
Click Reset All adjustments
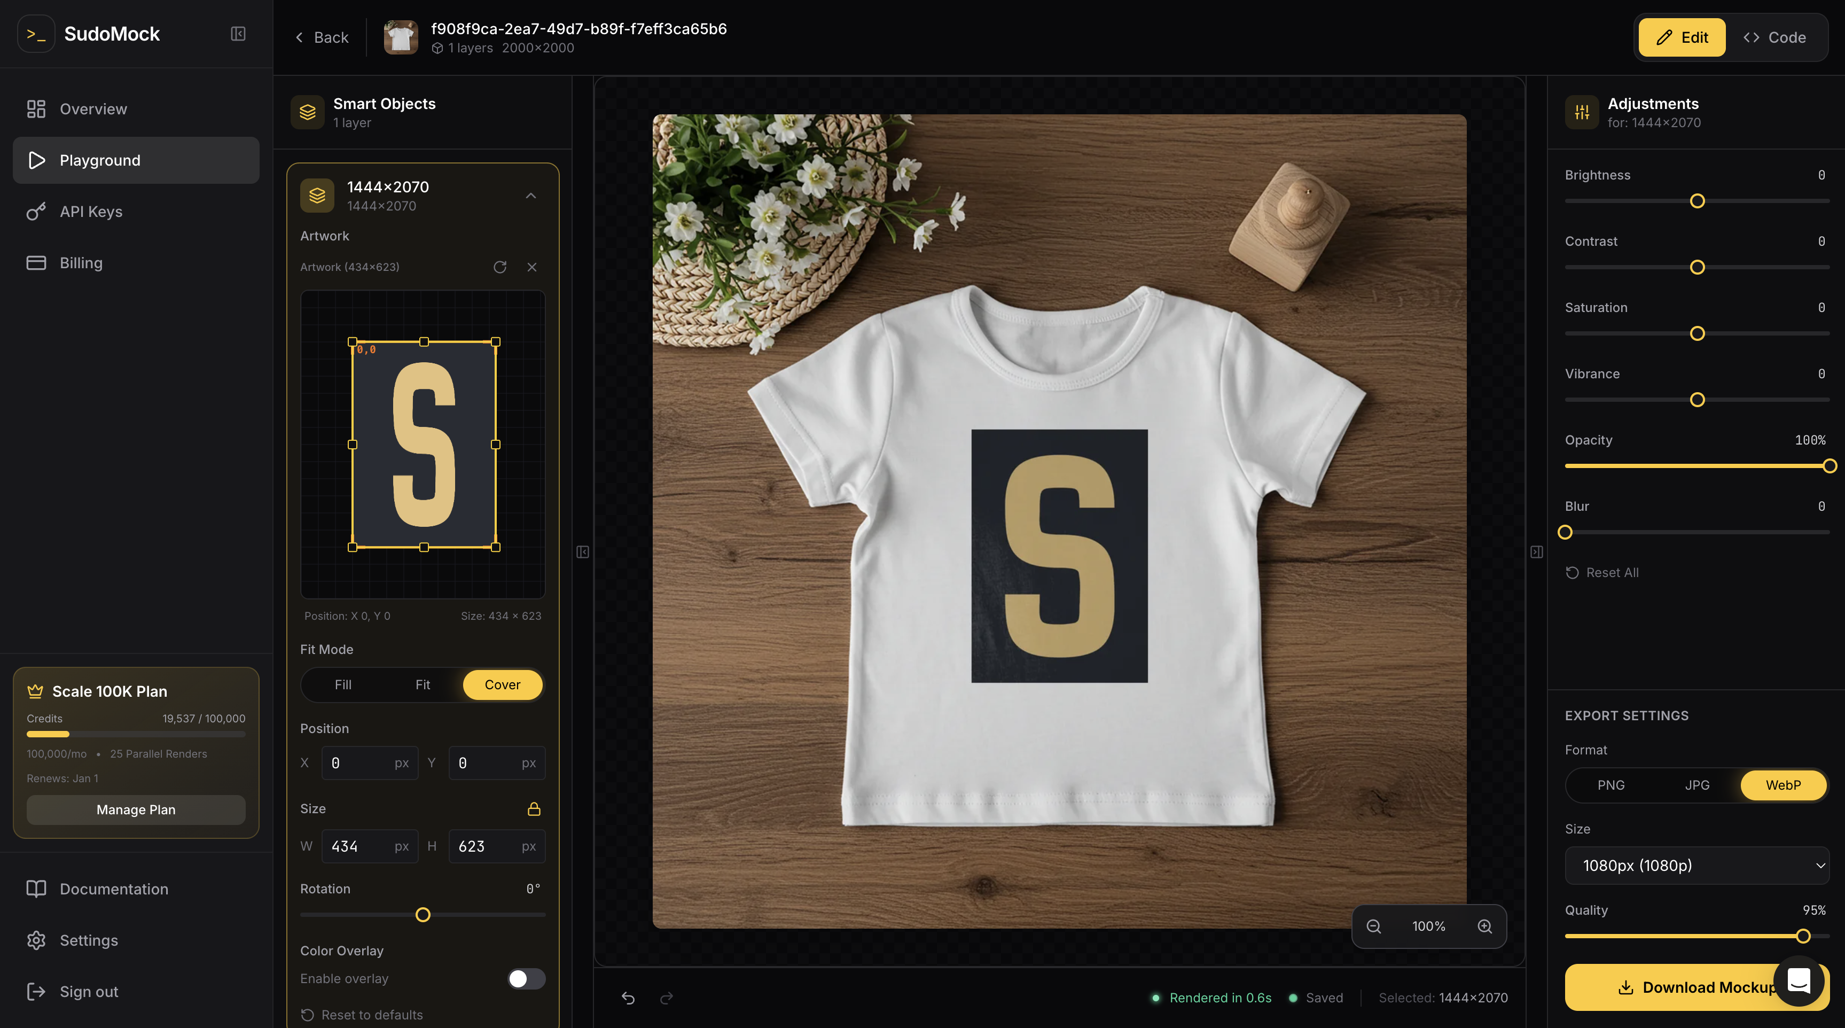[1602, 572]
